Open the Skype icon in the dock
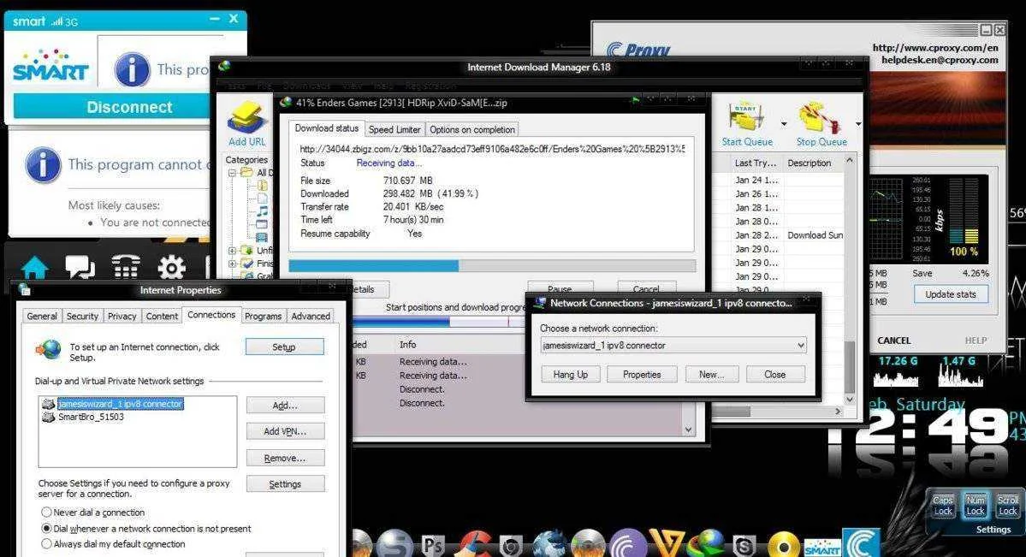The image size is (1026, 557). [x=744, y=546]
